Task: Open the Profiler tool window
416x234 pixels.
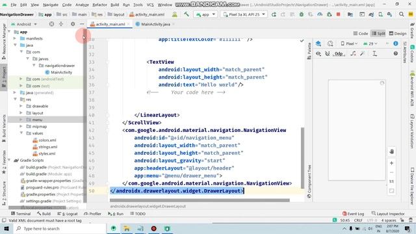Action: pyautogui.click(x=92, y=214)
